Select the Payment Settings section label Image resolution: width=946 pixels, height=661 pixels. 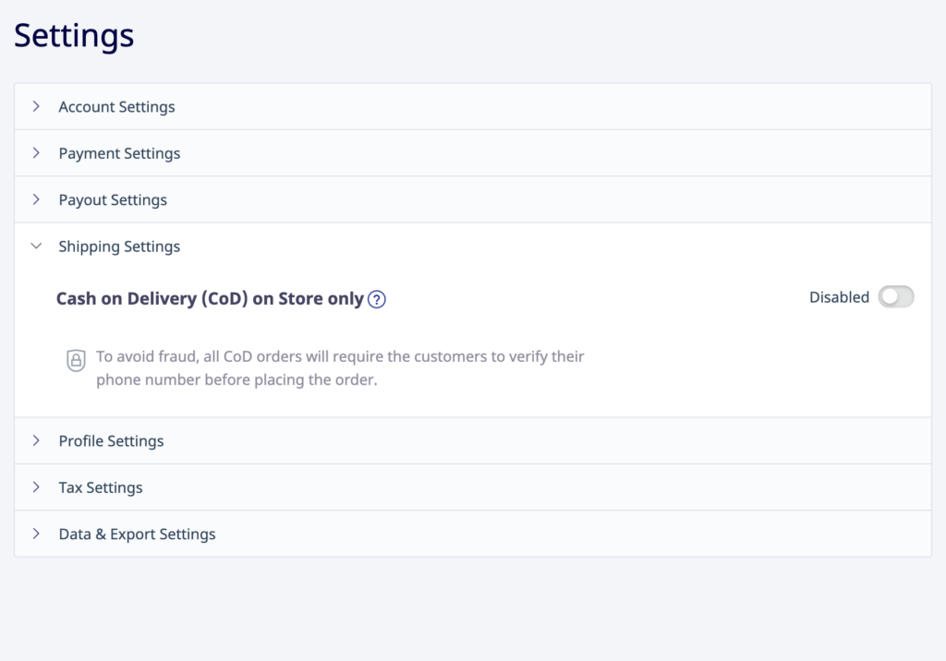pos(119,153)
